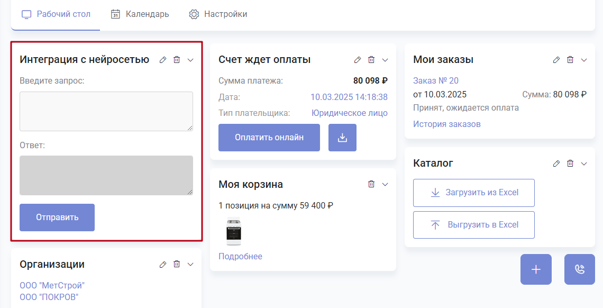This screenshot has width=603, height=308.
Task: Collapse the Организации widget
Action: [190, 265]
